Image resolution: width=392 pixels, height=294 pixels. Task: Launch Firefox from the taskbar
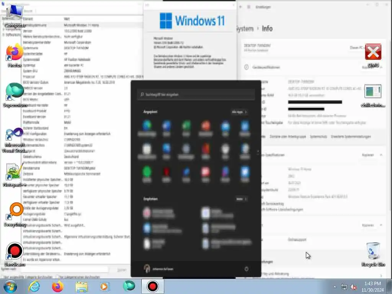57,286
